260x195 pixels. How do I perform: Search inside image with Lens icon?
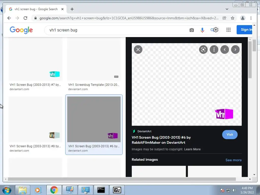coord(203,50)
